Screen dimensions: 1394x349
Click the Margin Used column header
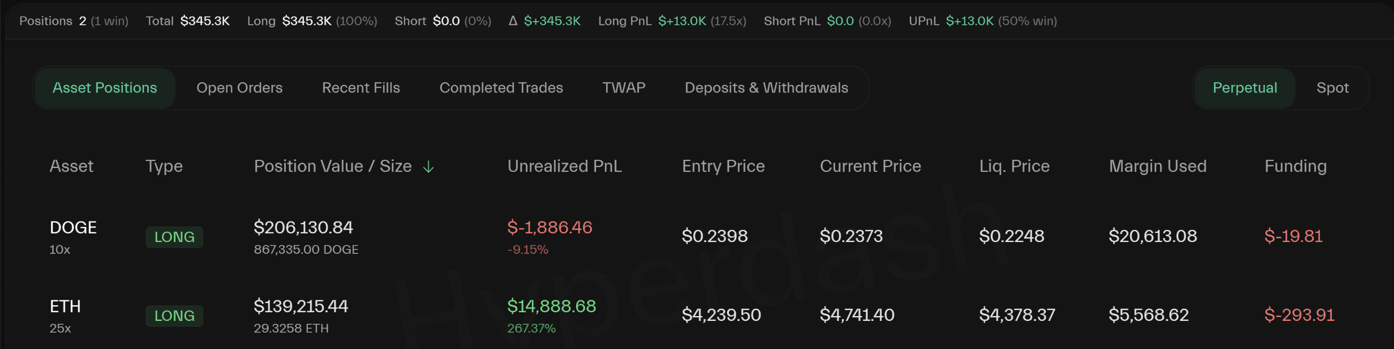[1157, 166]
